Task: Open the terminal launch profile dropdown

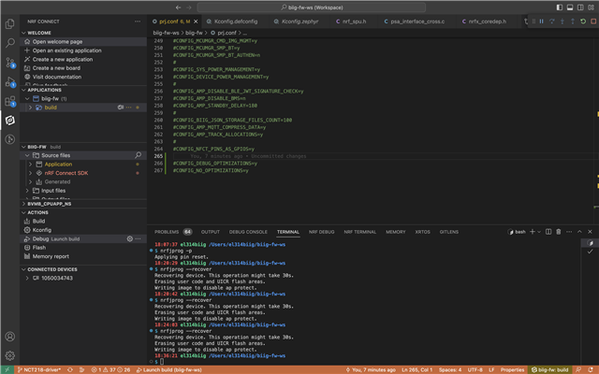Action: [539, 232]
